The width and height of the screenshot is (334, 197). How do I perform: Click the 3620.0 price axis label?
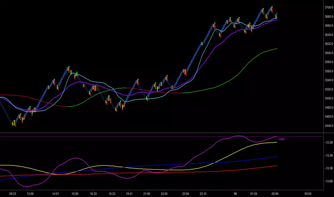point(329,44)
